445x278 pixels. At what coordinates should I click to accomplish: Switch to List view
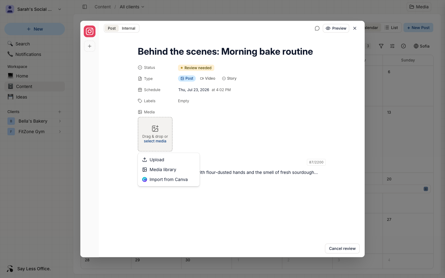point(391,28)
